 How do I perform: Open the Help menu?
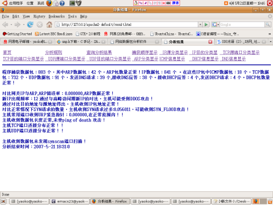pyautogui.click(x=84, y=16)
